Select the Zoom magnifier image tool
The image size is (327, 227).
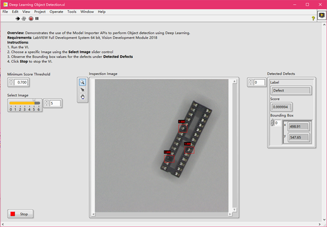[x=83, y=82]
